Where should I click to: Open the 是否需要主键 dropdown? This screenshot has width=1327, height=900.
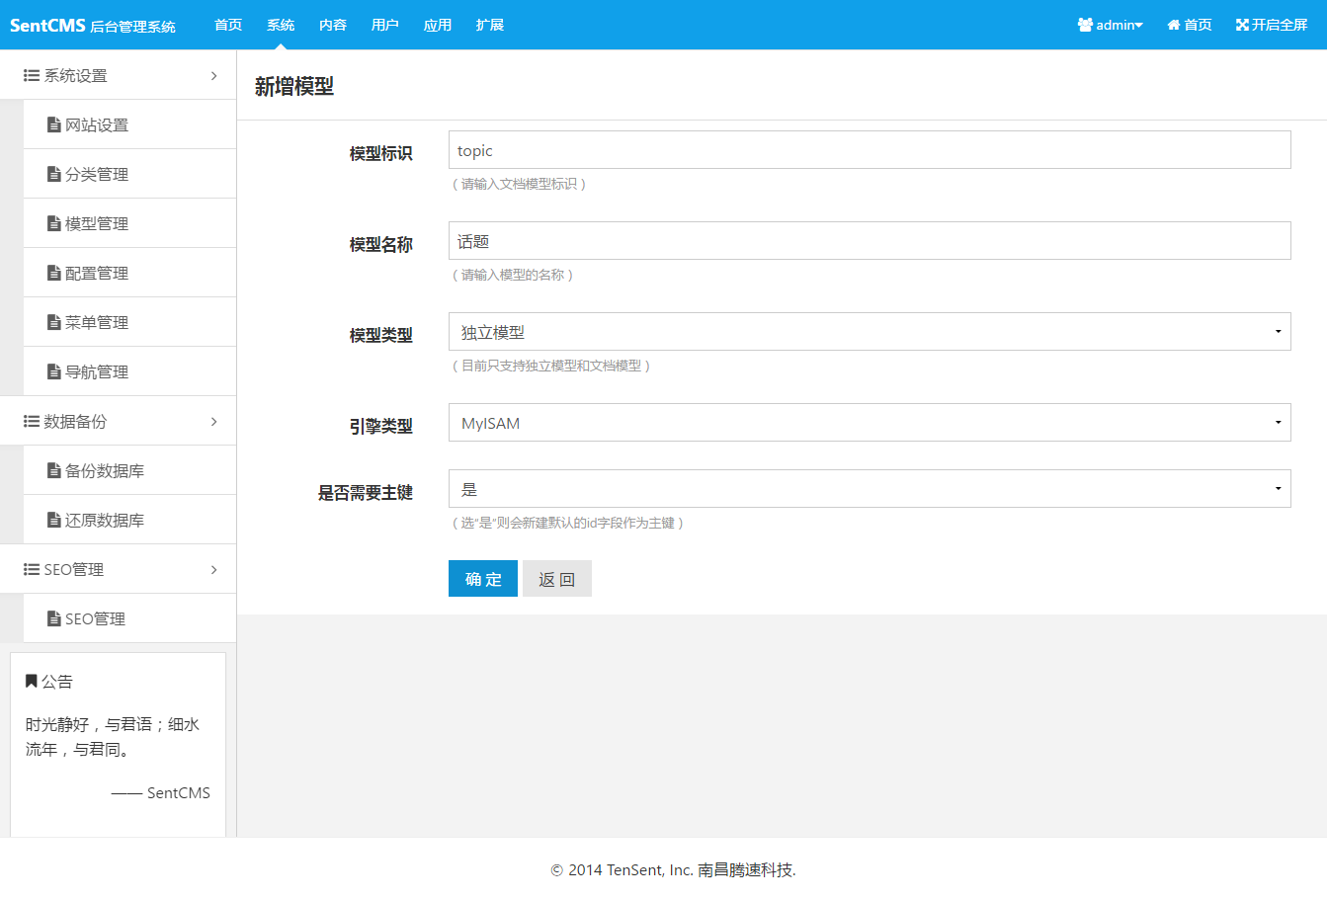click(x=870, y=489)
